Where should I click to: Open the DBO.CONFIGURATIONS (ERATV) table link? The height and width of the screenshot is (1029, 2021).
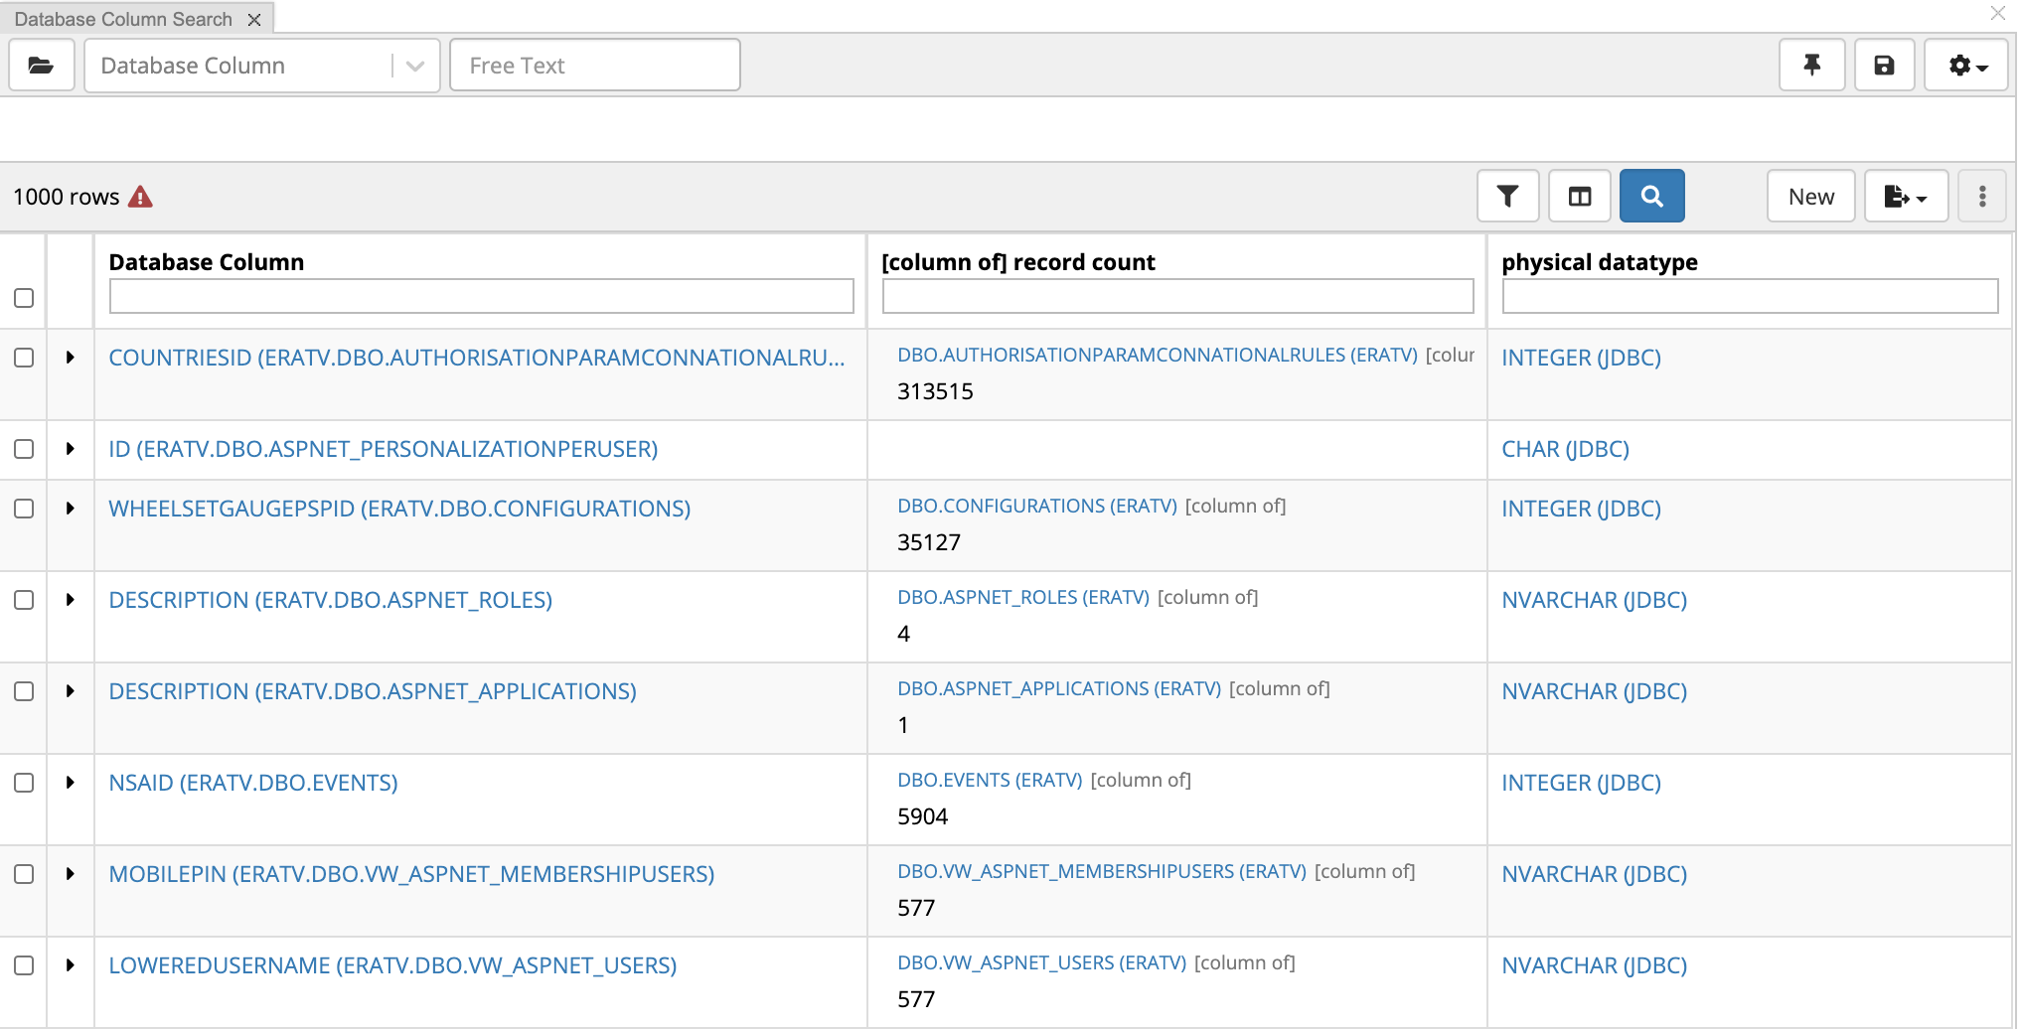(1037, 506)
